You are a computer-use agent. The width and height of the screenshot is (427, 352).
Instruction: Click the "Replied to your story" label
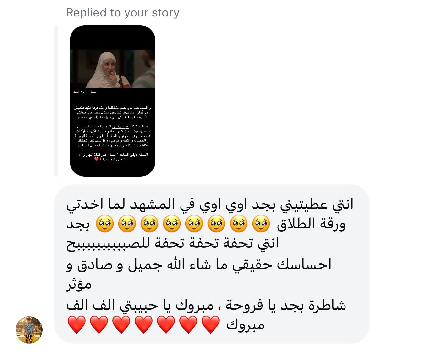point(123,13)
